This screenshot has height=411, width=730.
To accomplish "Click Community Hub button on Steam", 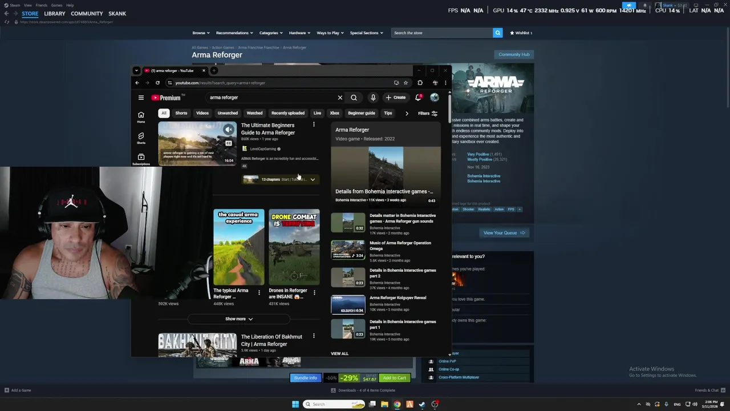I will click(514, 55).
